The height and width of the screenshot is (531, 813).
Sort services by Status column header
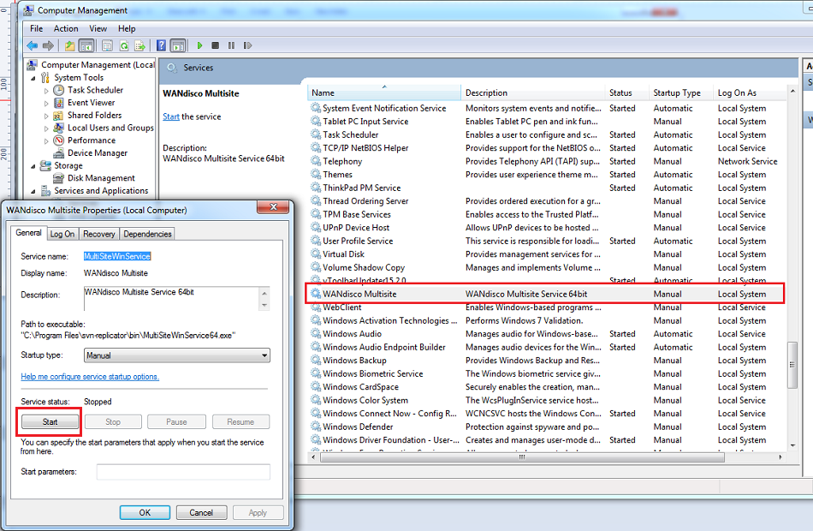[x=626, y=92]
